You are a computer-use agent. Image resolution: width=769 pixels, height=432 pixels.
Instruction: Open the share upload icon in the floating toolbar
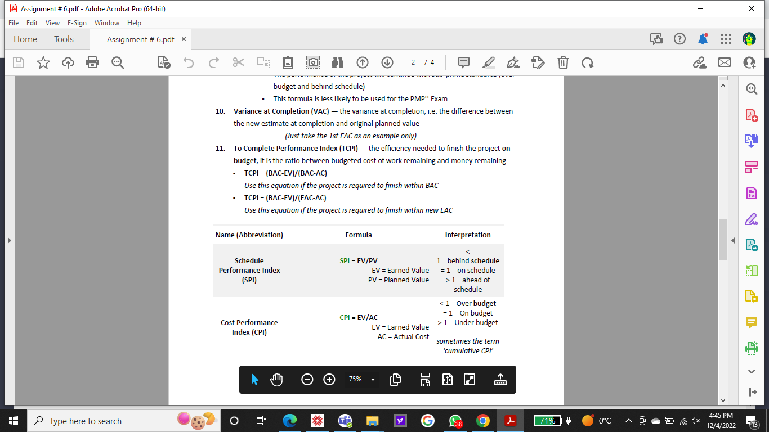click(500, 380)
